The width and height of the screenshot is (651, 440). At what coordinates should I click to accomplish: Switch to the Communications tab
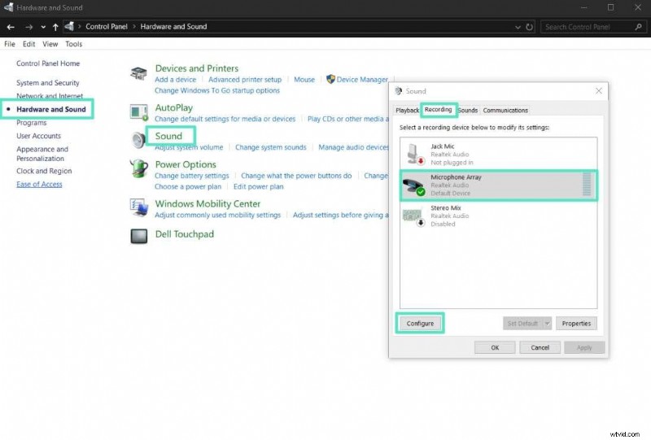coord(505,110)
